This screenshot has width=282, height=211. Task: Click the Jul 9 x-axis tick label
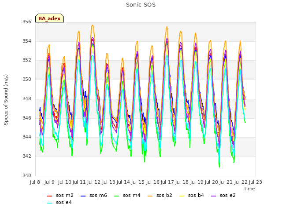coord(49,182)
